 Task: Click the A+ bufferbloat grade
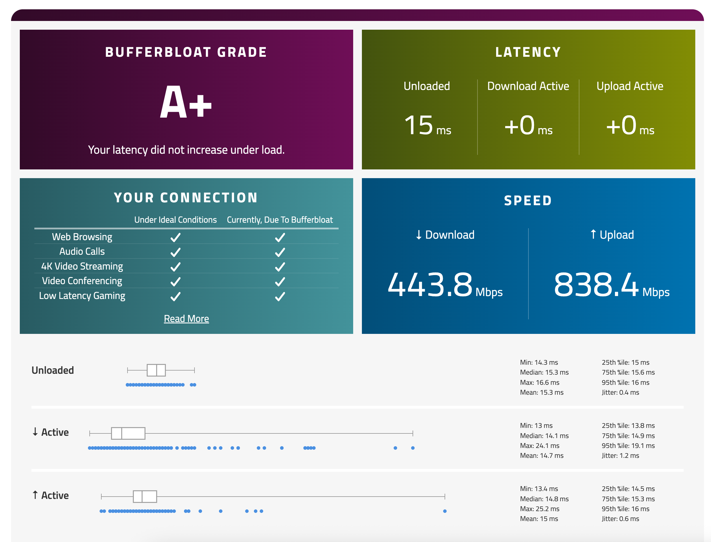(186, 102)
